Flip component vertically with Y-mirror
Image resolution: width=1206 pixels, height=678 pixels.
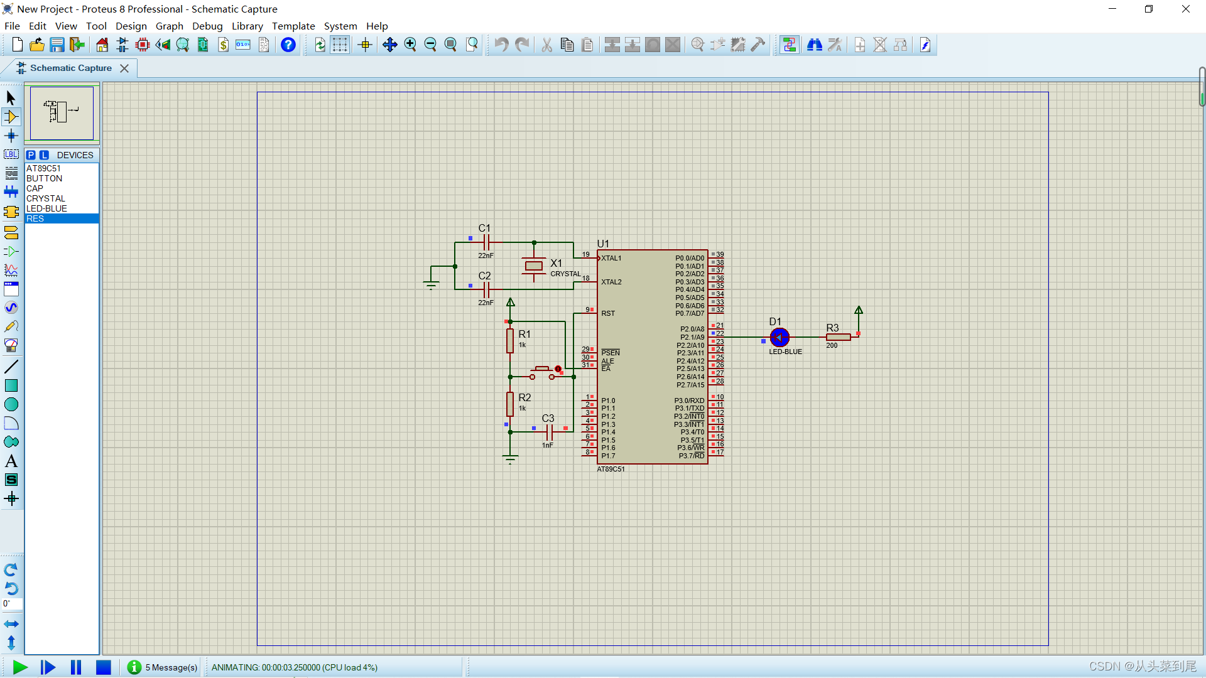coord(11,643)
